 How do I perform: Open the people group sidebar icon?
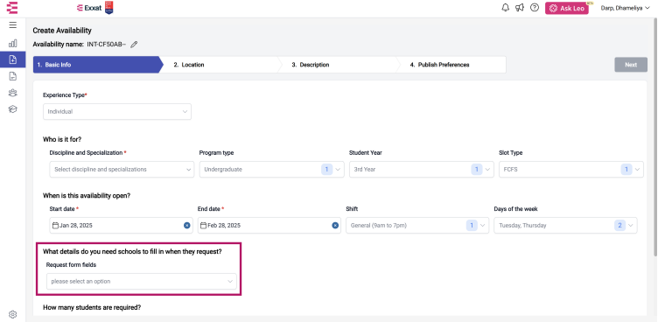12,93
